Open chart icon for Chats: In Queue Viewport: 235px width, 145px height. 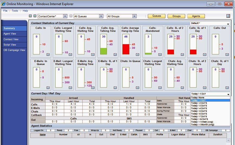pyautogui.click(x=138, y=88)
